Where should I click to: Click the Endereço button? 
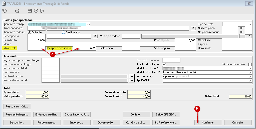coord(77,122)
